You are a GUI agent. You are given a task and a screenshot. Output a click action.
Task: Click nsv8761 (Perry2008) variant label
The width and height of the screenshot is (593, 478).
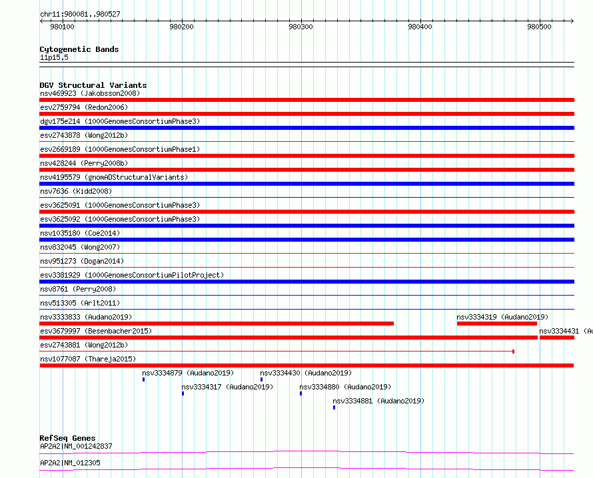click(78, 289)
